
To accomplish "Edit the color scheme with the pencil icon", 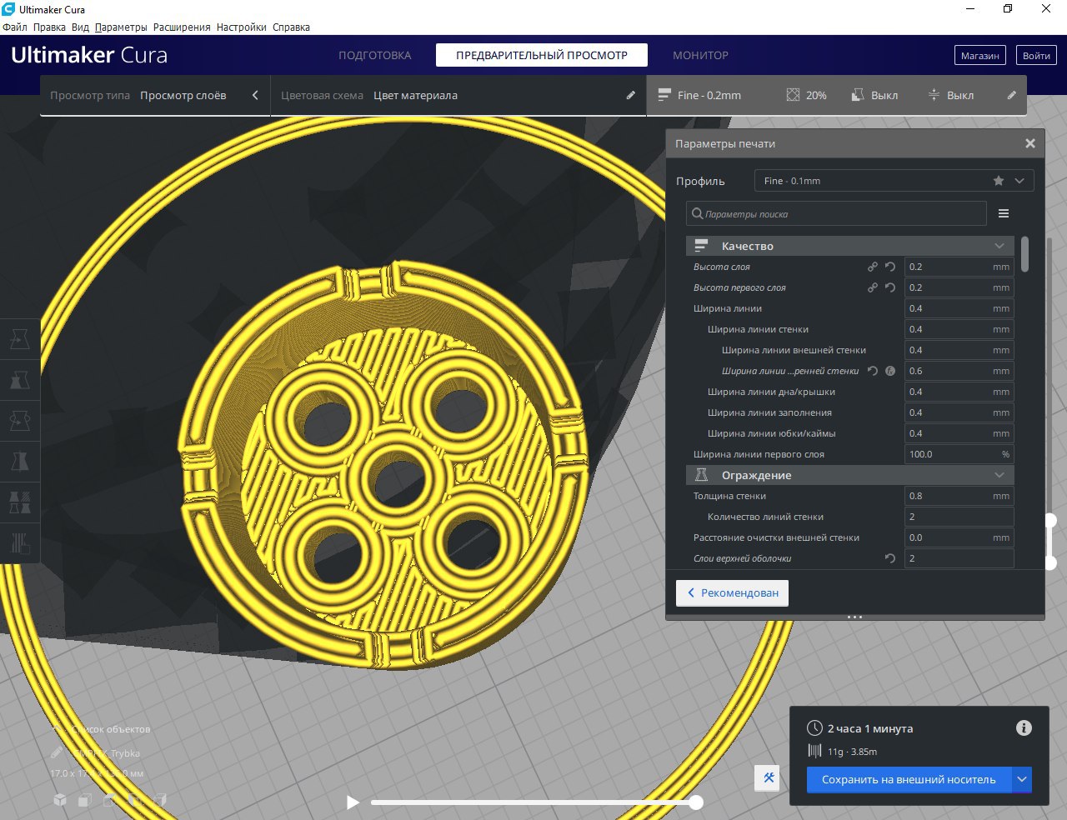I will [x=631, y=95].
